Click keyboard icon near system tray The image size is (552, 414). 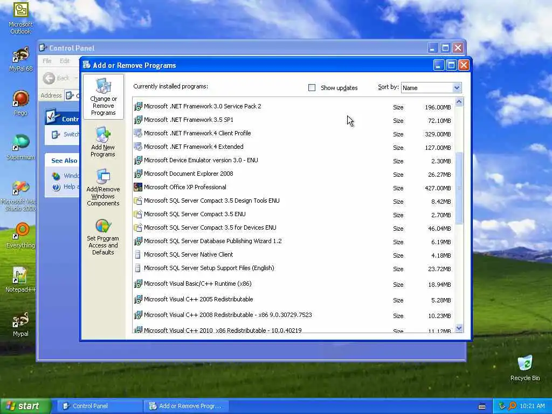[x=482, y=406]
